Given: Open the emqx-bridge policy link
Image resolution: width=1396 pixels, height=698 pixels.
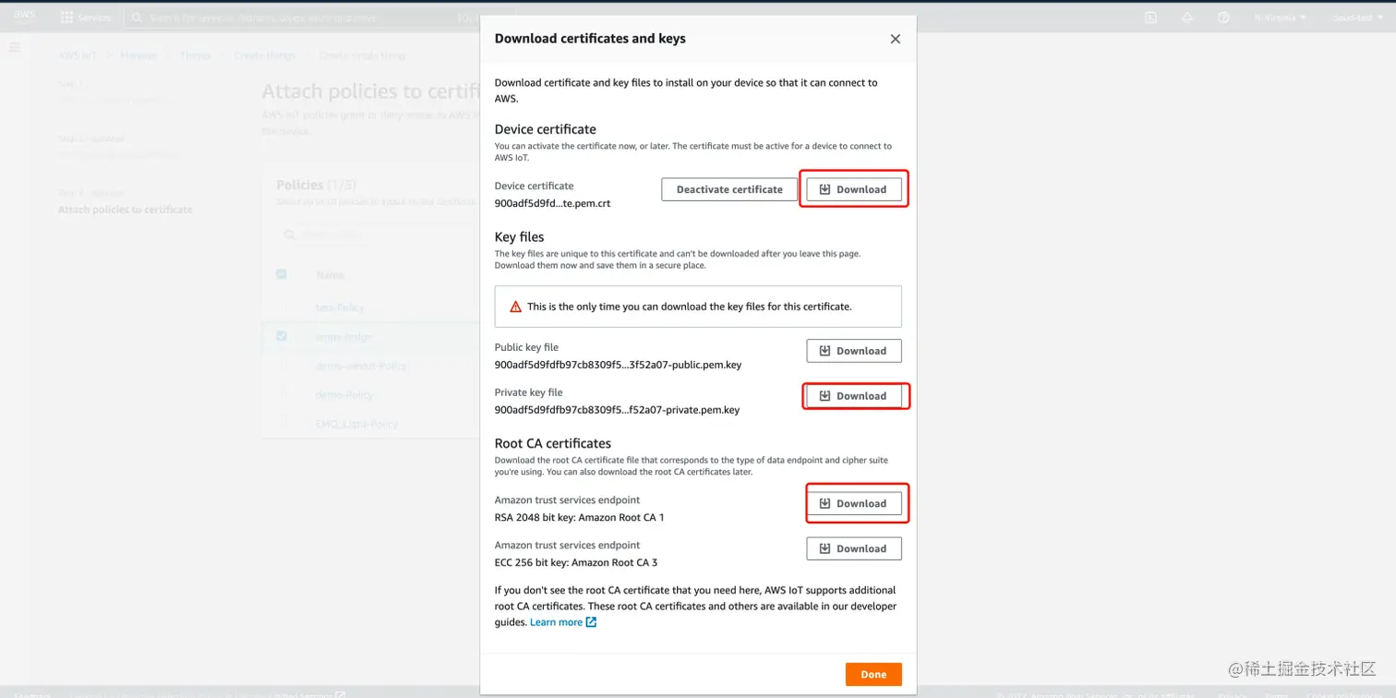Looking at the screenshot, I should 343,337.
